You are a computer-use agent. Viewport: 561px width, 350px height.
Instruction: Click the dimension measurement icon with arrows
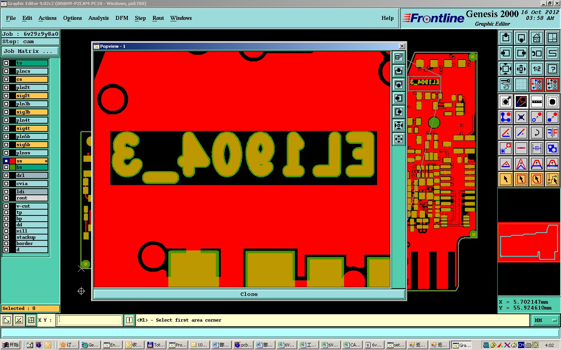pyautogui.click(x=537, y=148)
